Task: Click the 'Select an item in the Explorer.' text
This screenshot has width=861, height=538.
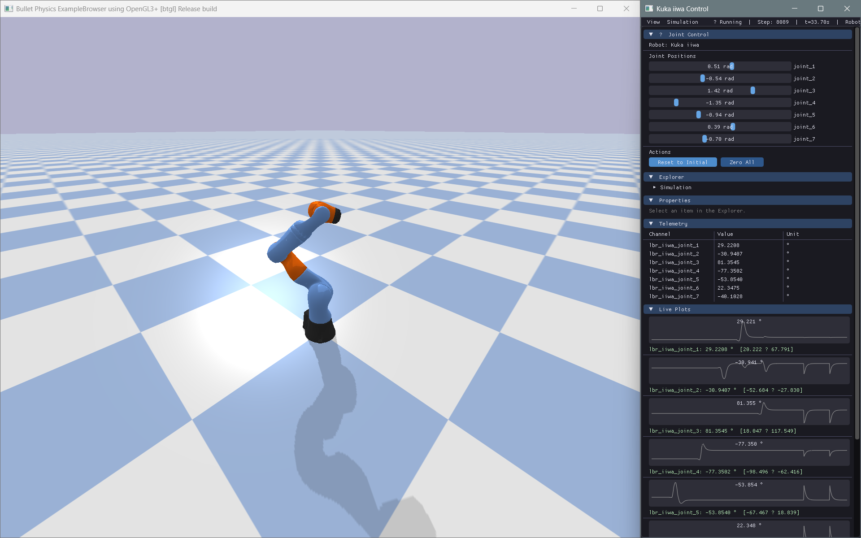Action: coord(697,211)
